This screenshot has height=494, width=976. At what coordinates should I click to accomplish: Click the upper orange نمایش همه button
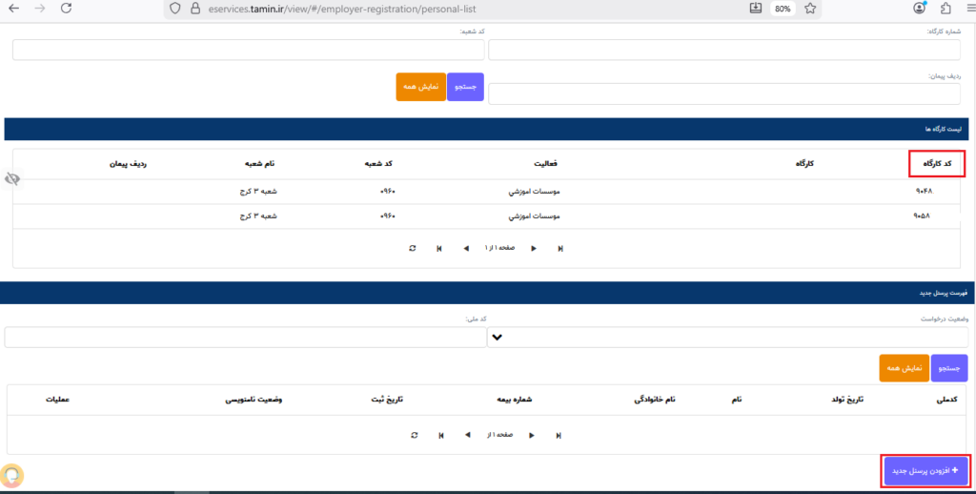(420, 87)
